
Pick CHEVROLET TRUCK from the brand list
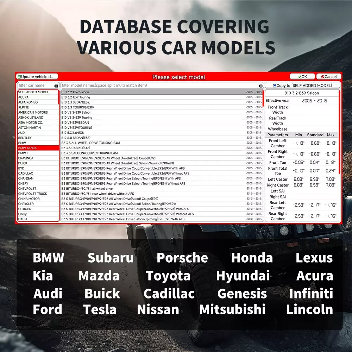[38, 194]
